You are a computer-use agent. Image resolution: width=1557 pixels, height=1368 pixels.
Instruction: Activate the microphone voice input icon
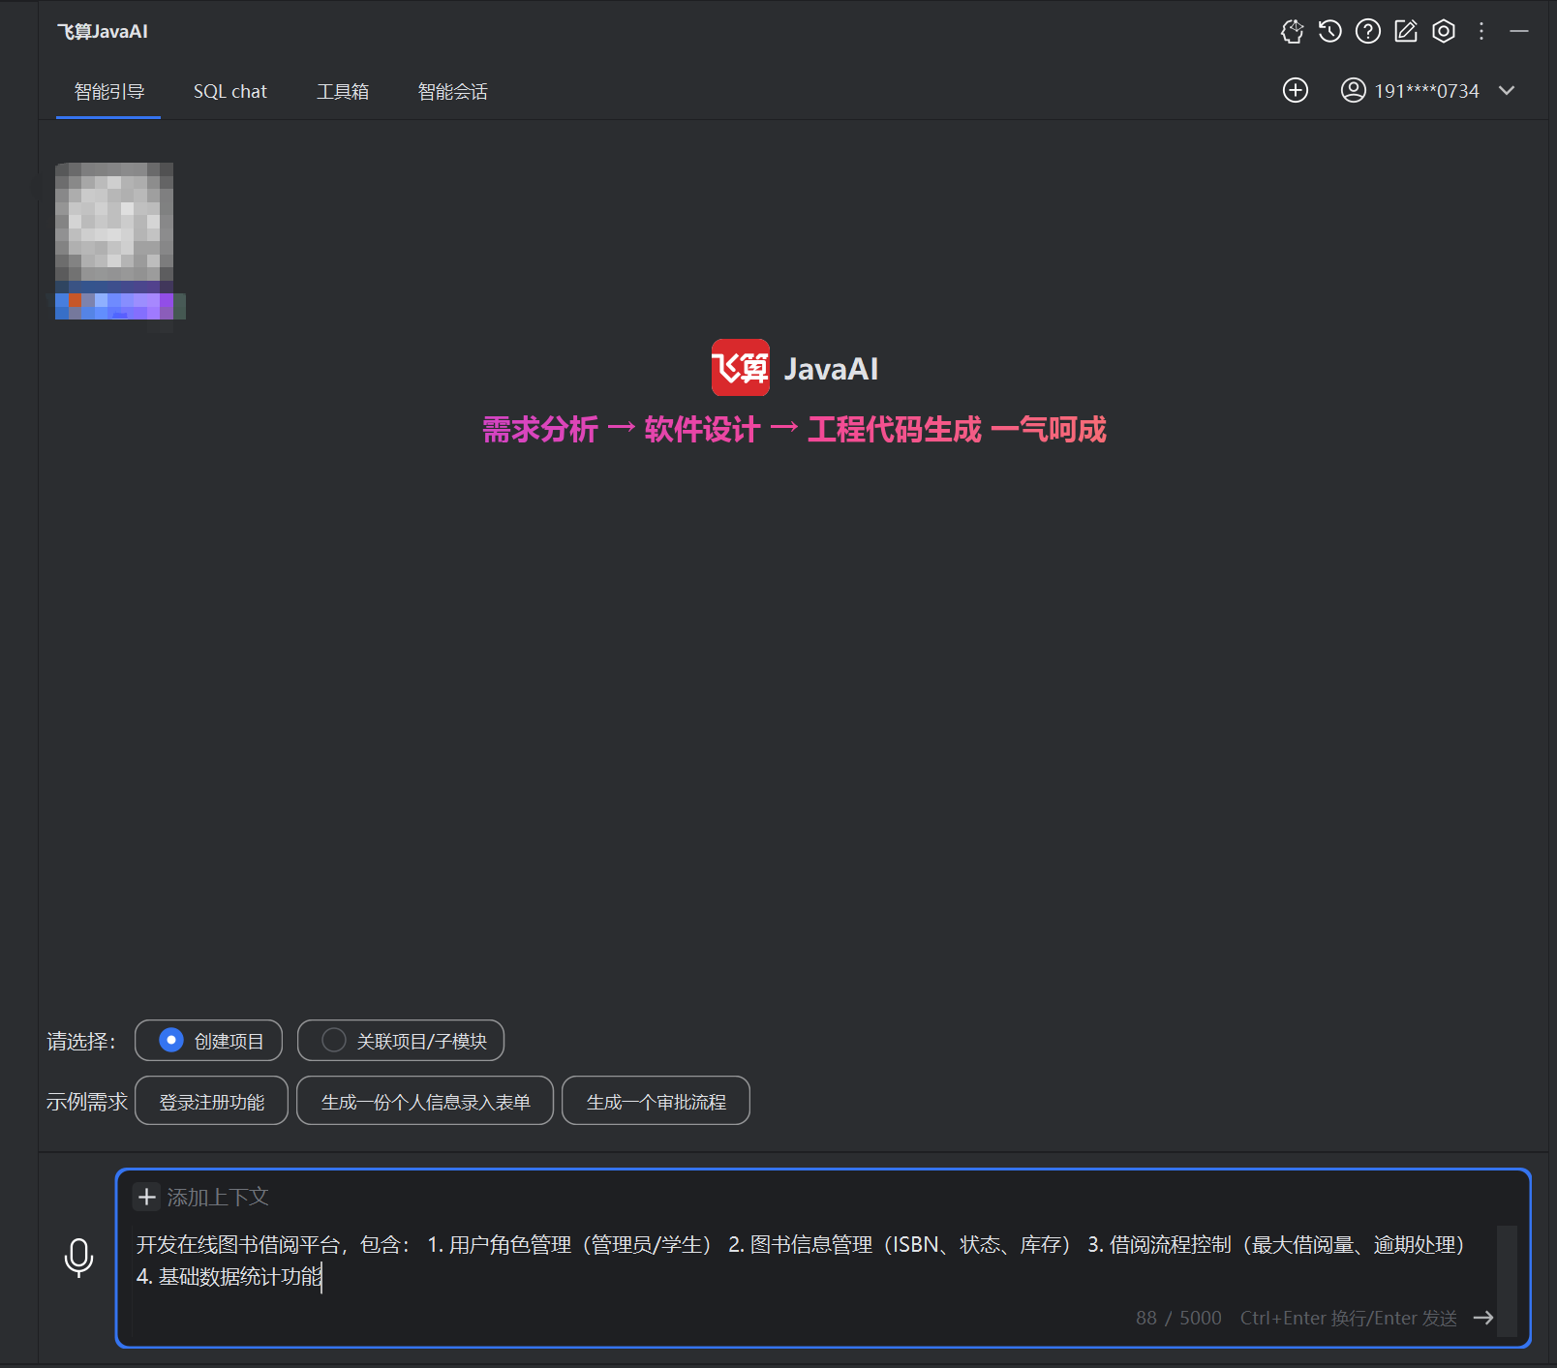[x=78, y=1259]
